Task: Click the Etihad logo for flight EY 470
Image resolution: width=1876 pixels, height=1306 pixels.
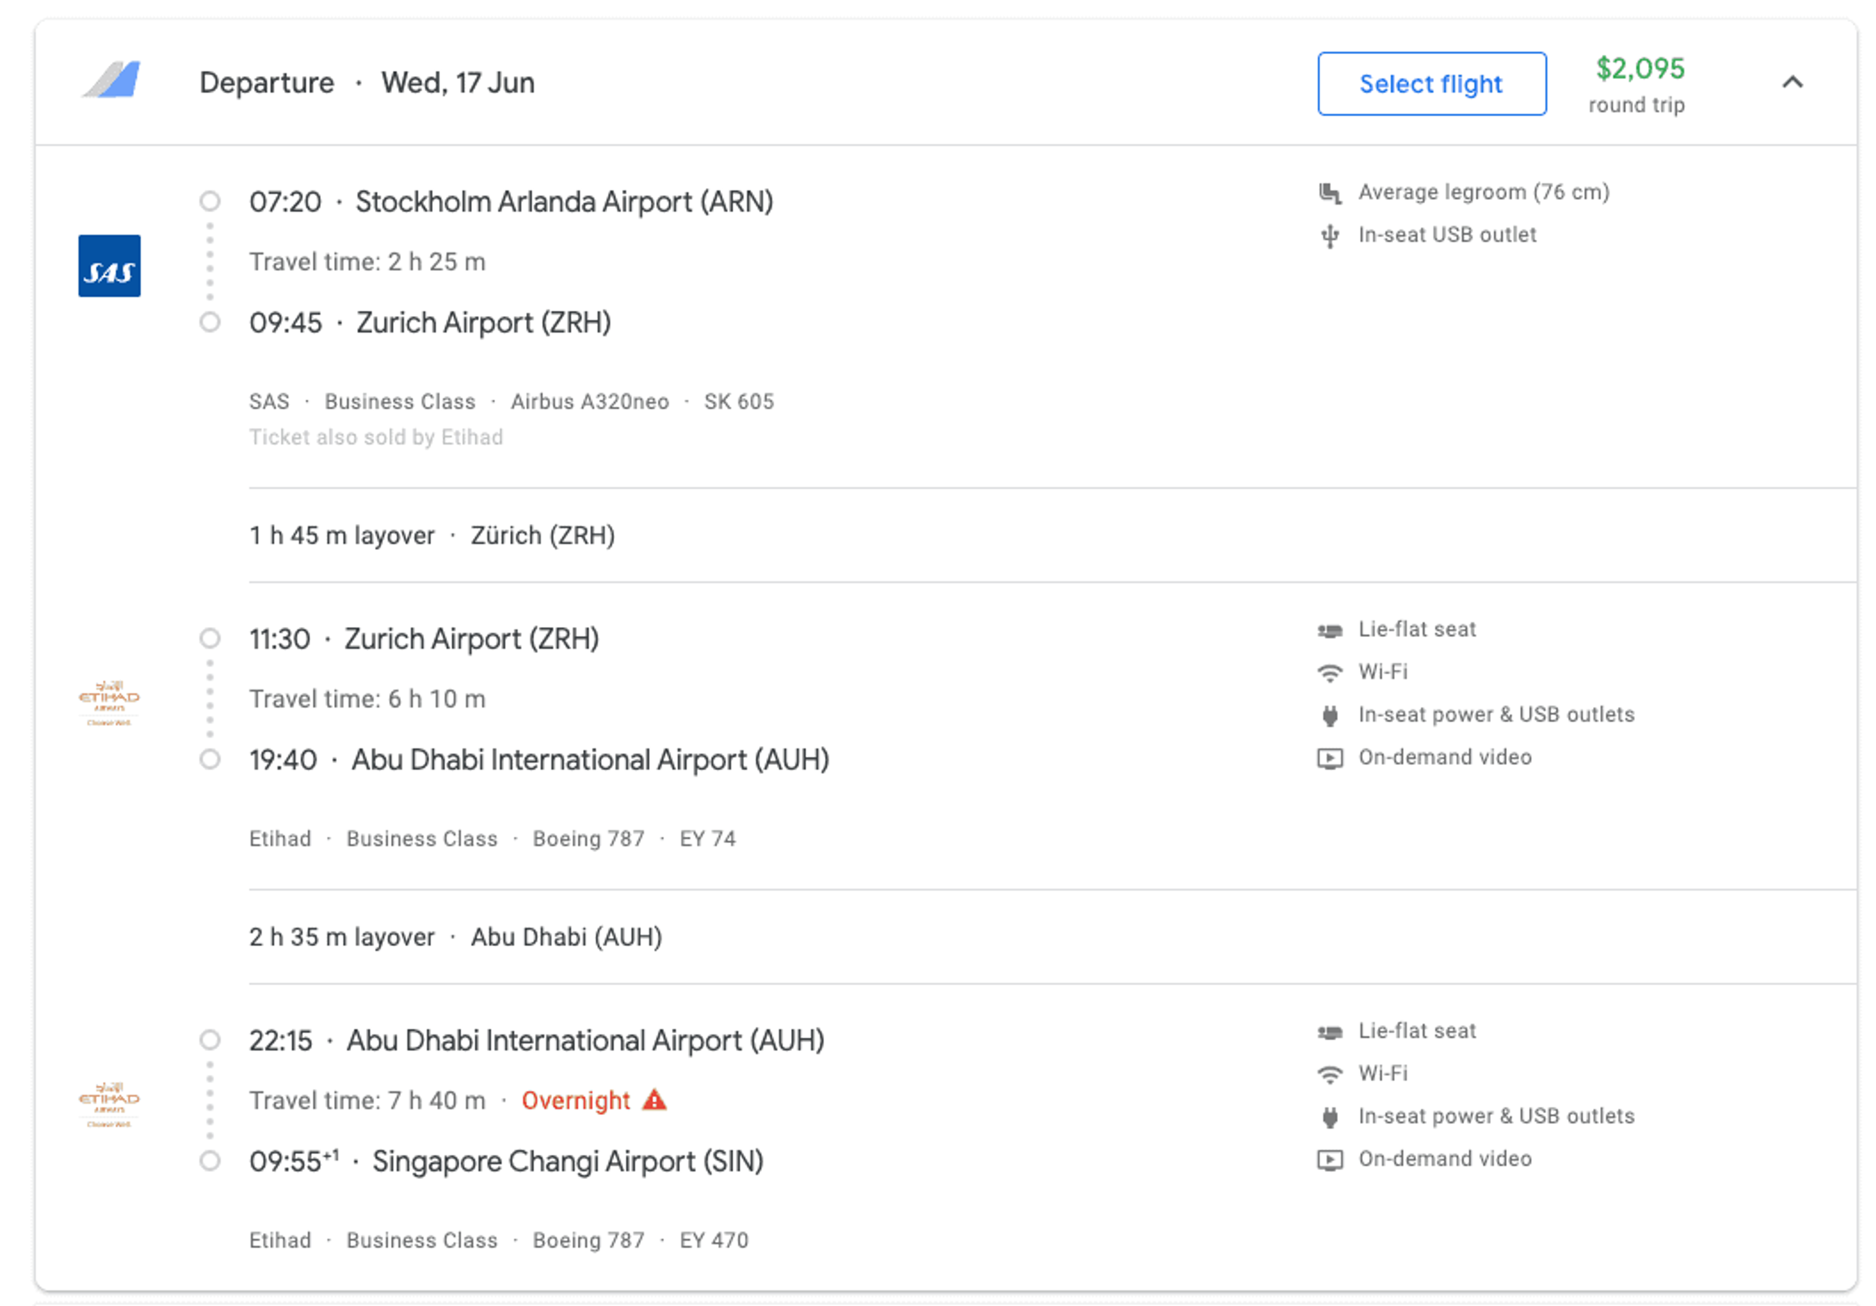Action: tap(108, 1103)
